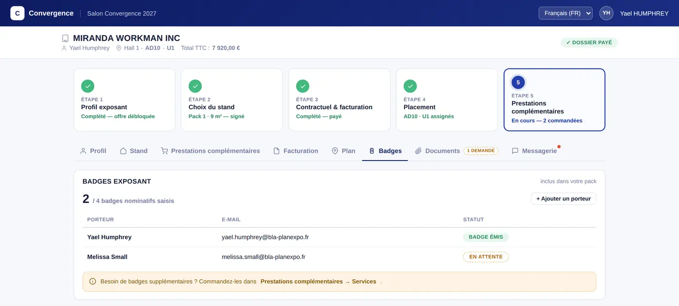The image size is (679, 306).
Task: Click the Convergence C logo icon
Action: (17, 13)
